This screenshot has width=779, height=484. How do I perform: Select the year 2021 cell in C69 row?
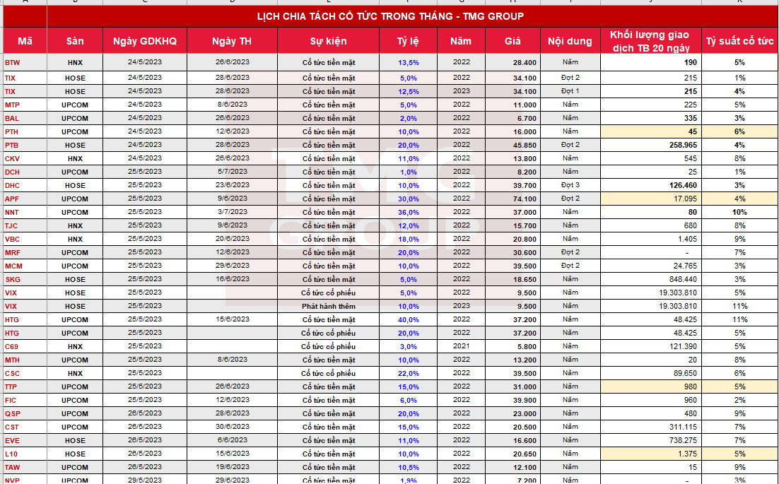[461, 346]
